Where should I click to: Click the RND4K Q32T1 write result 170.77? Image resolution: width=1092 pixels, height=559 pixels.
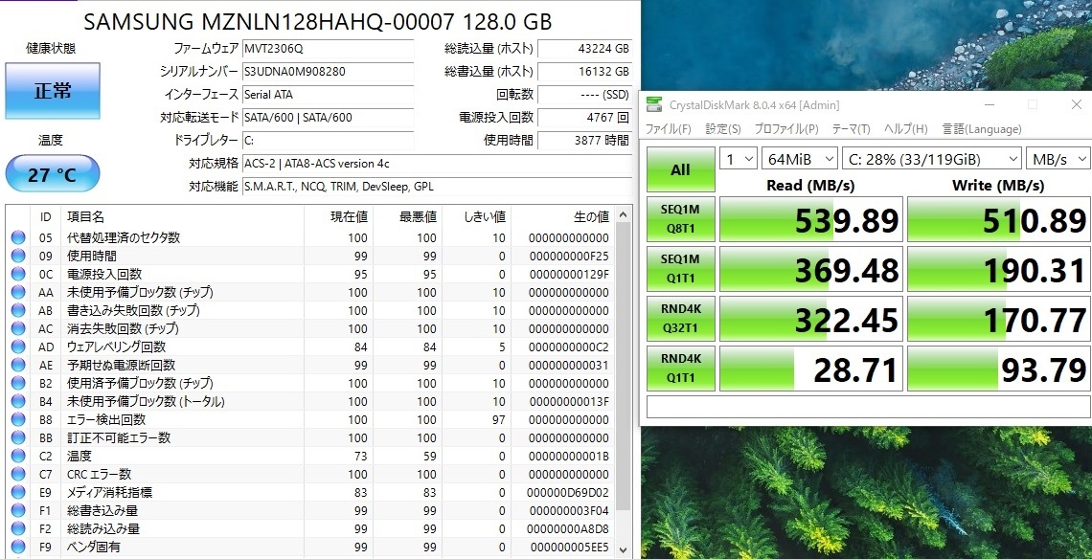[999, 319]
